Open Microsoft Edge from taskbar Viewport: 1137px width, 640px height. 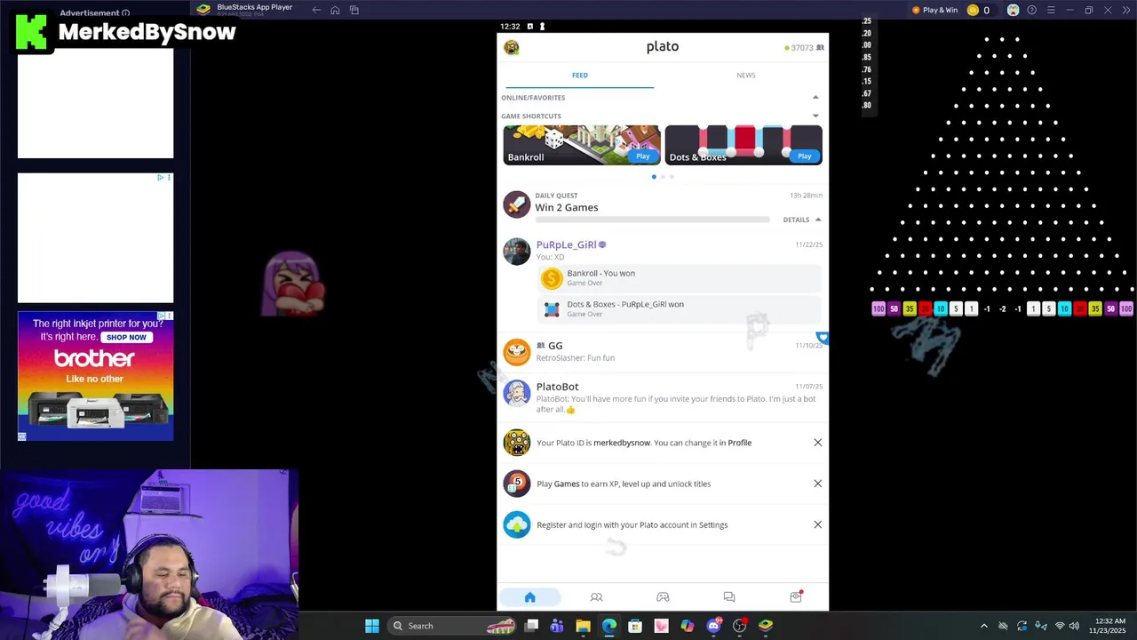(609, 626)
